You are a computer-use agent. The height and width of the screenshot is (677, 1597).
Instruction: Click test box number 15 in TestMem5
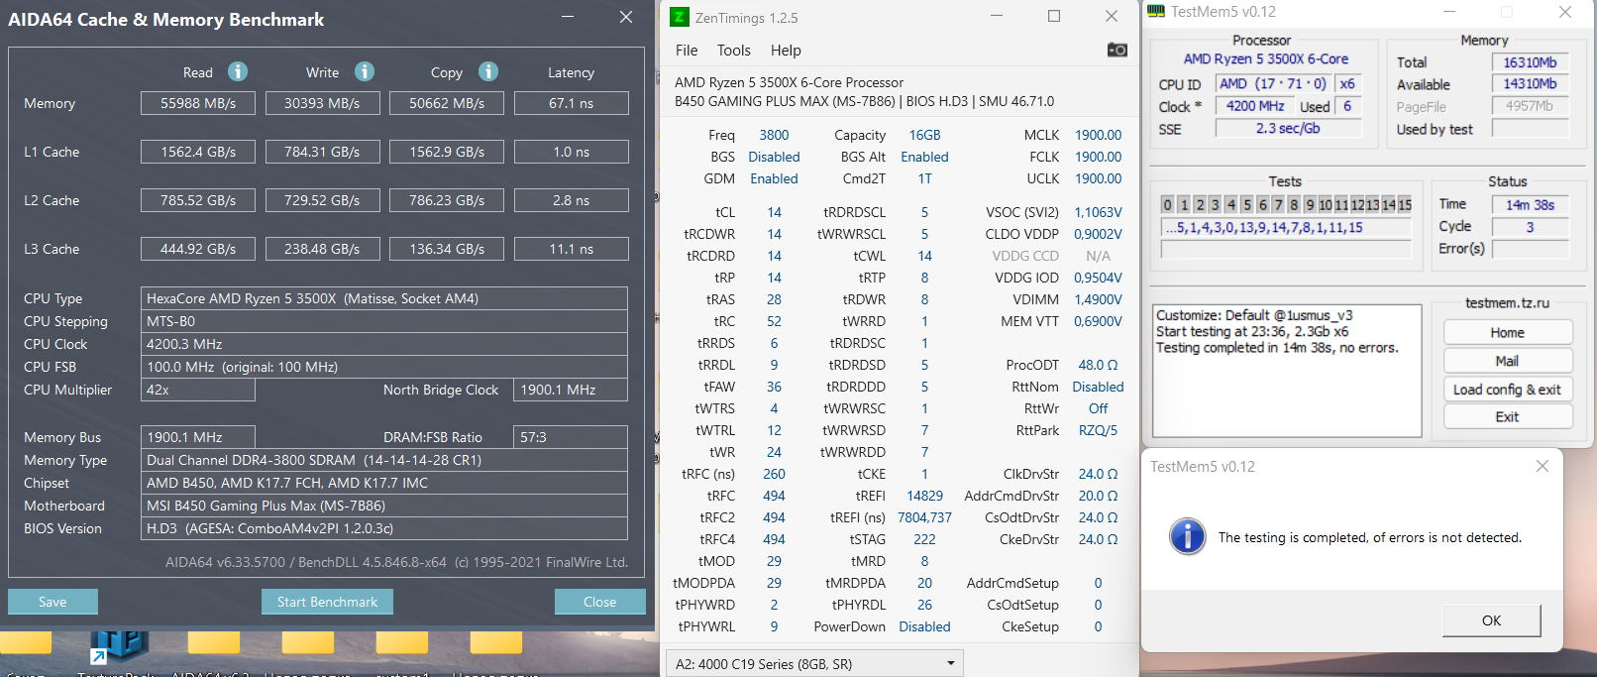[x=1404, y=204]
